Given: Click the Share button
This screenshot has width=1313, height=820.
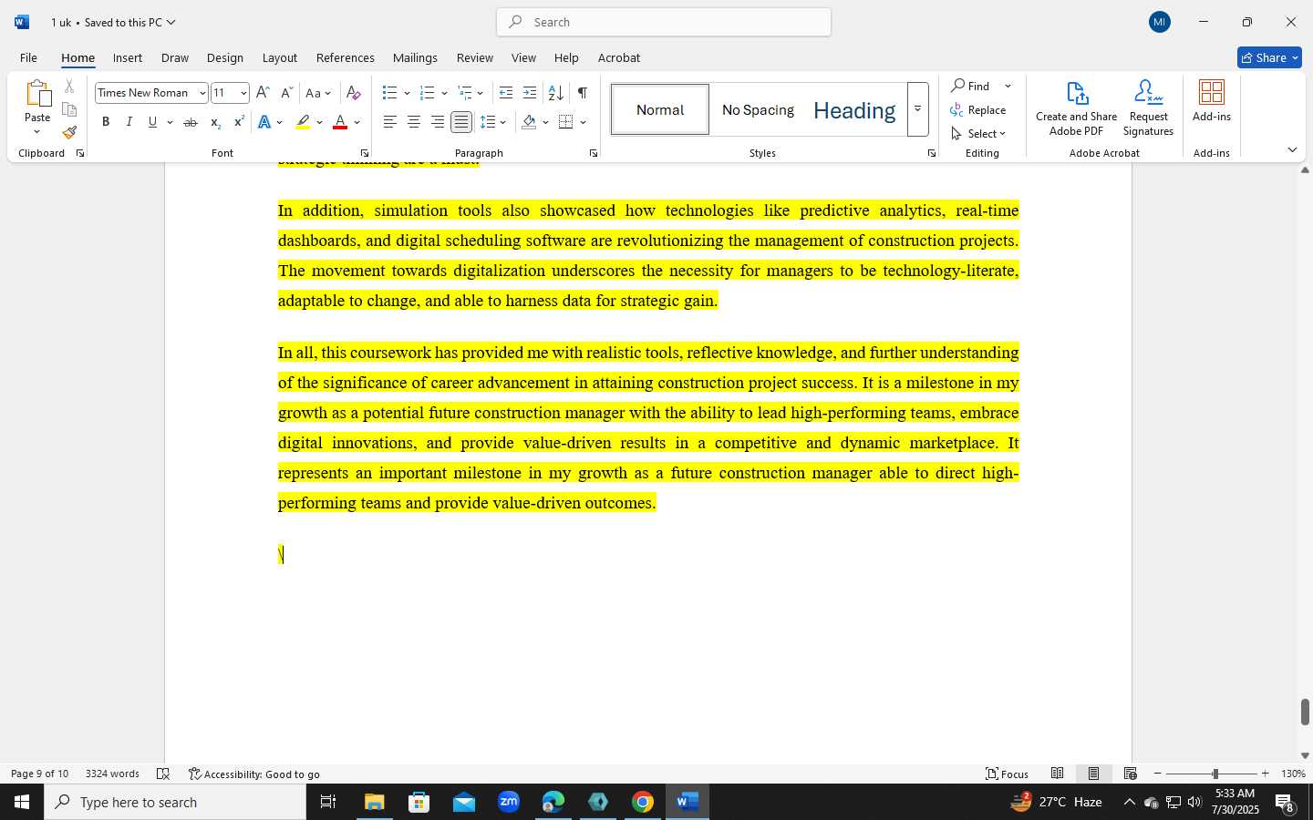Looking at the screenshot, I should click(x=1269, y=57).
